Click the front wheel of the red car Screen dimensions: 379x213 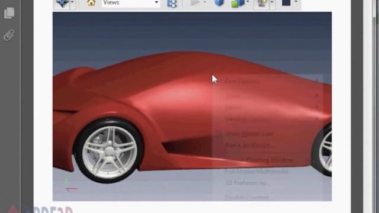pos(109,151)
